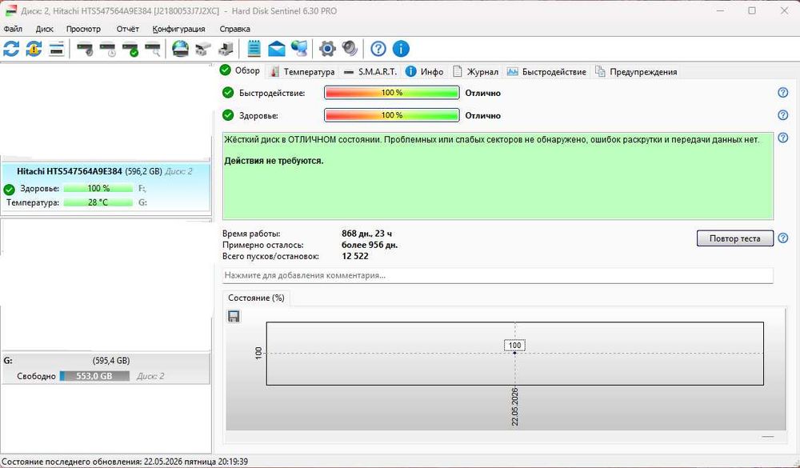
Task: Switch to the Инфо tab
Action: [x=425, y=72]
